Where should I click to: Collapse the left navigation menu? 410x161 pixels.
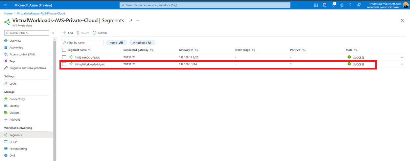pos(53,33)
